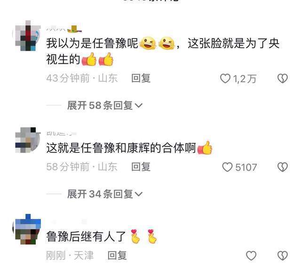Reply to the 刚刚 天津 comment
This screenshot has height=272, width=301.
pos(117,255)
